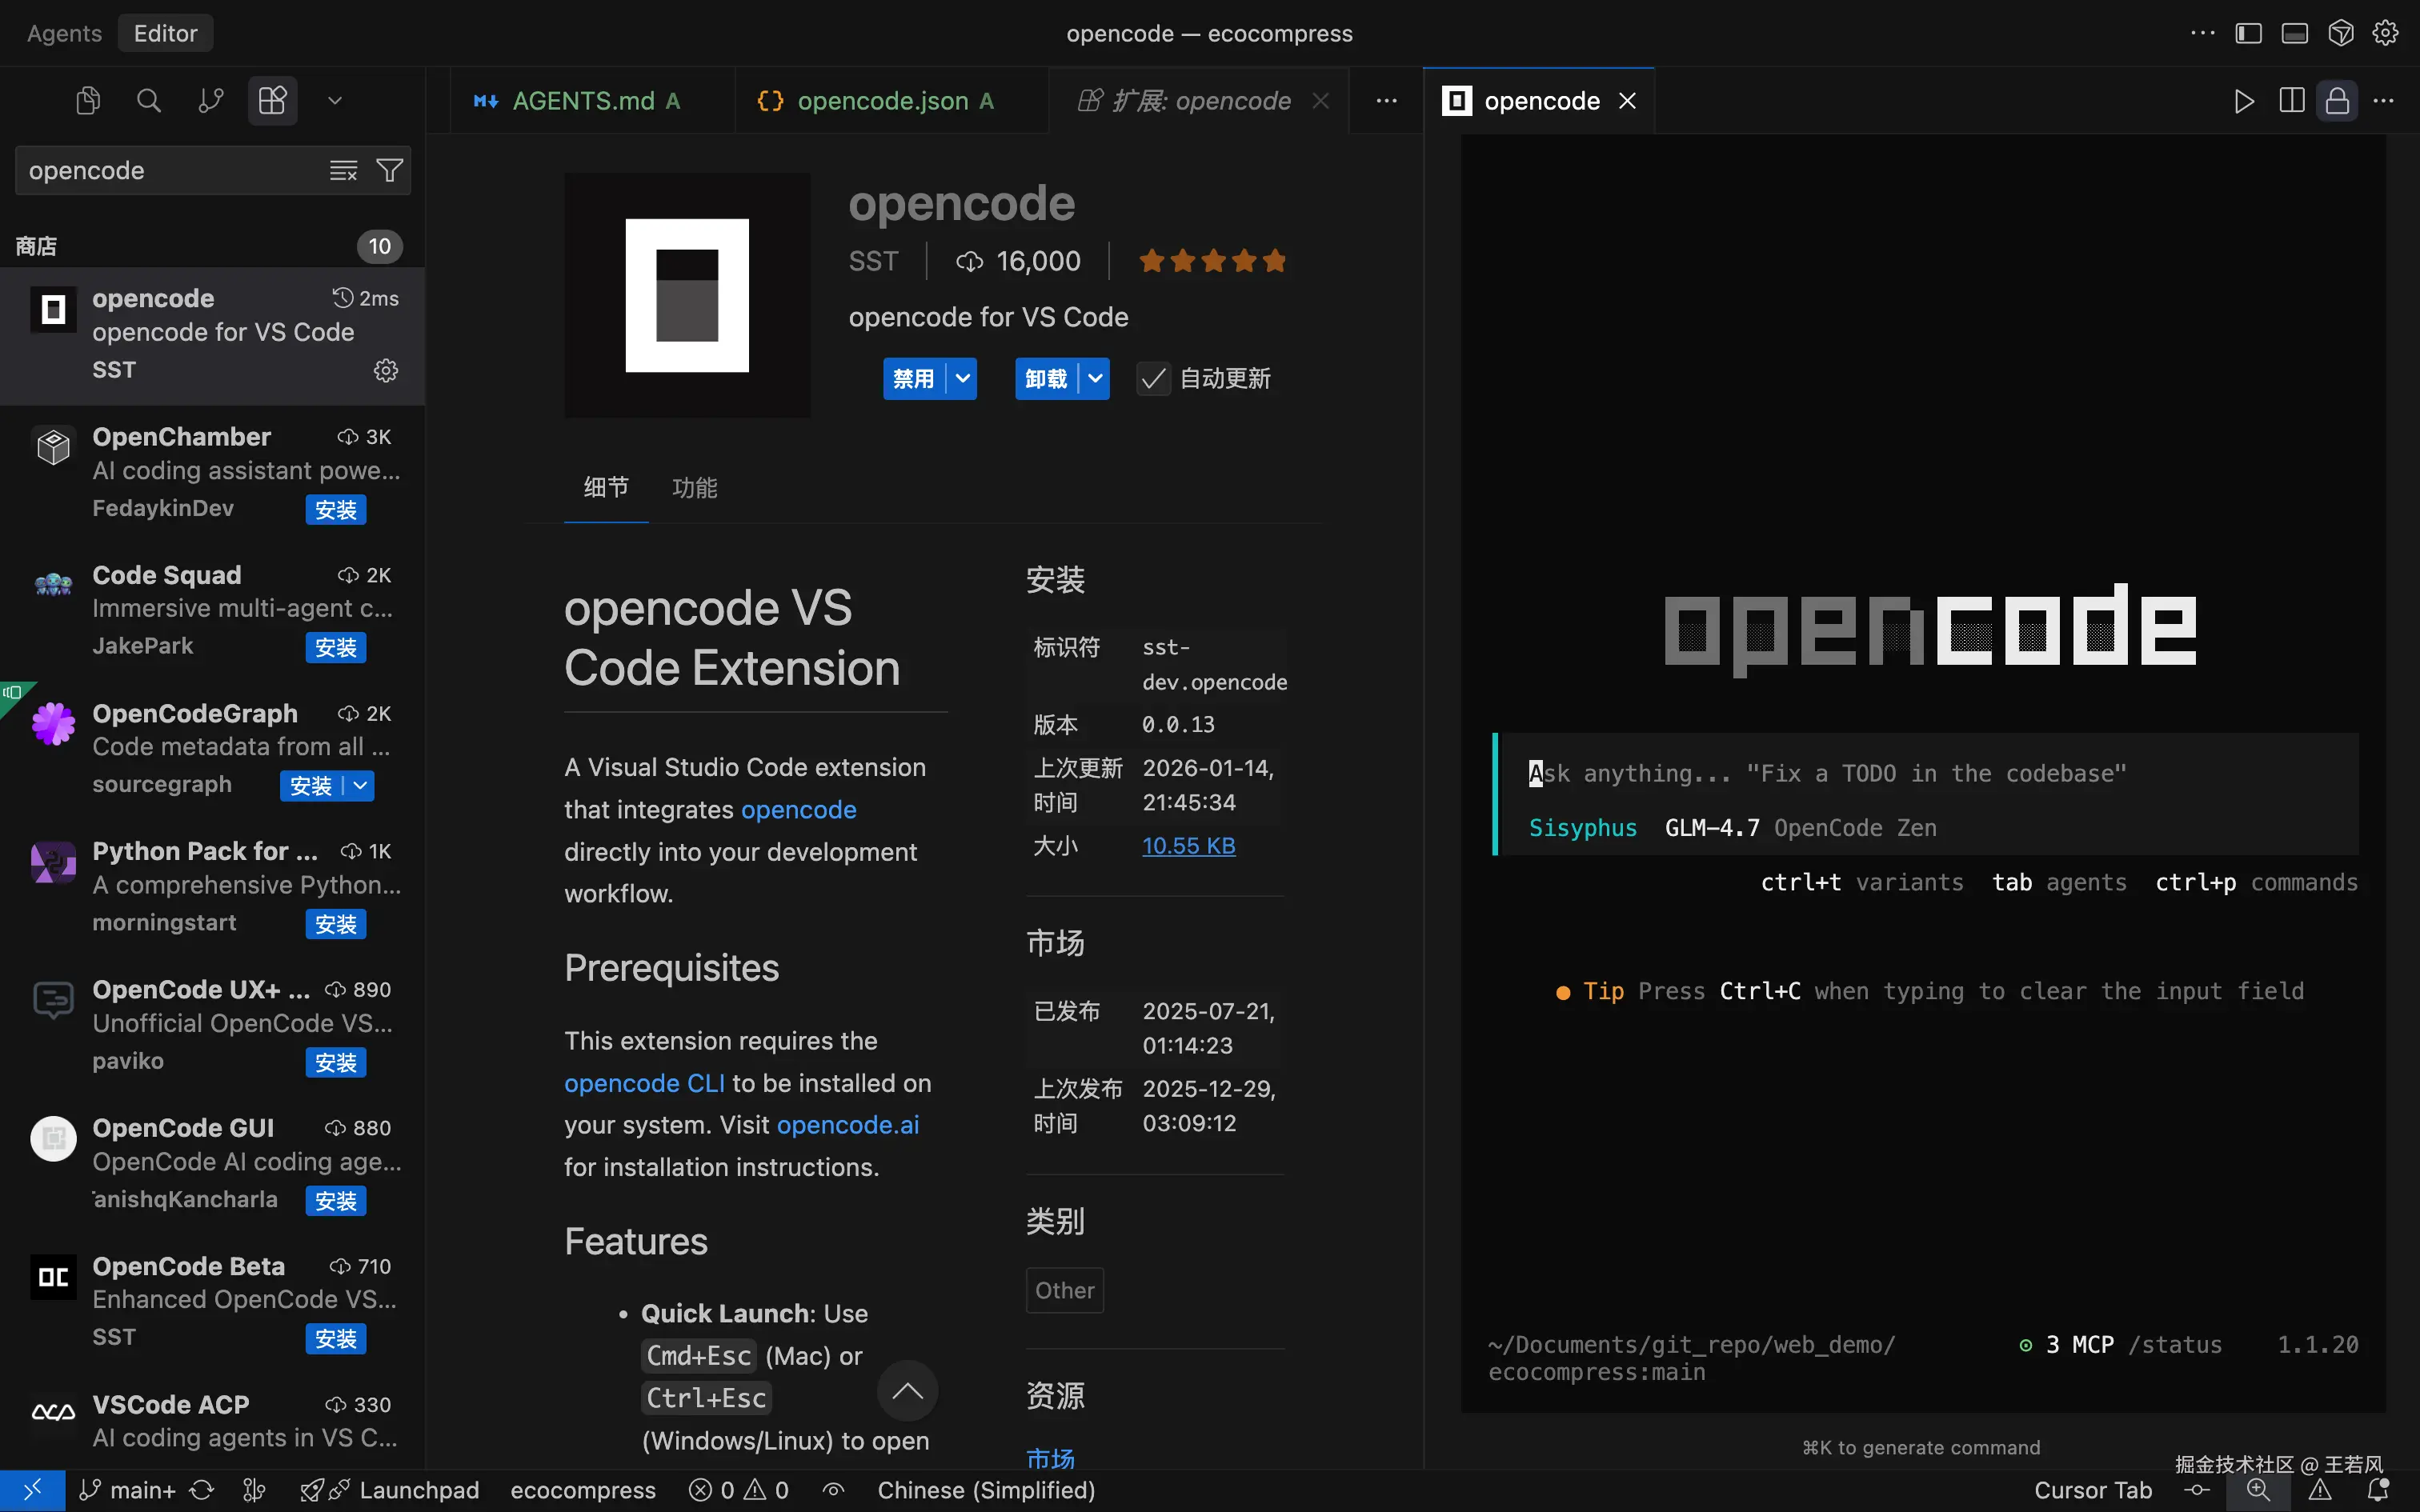The image size is (2420, 1512).
Task: Clear extension search results icon
Action: pos(343,171)
